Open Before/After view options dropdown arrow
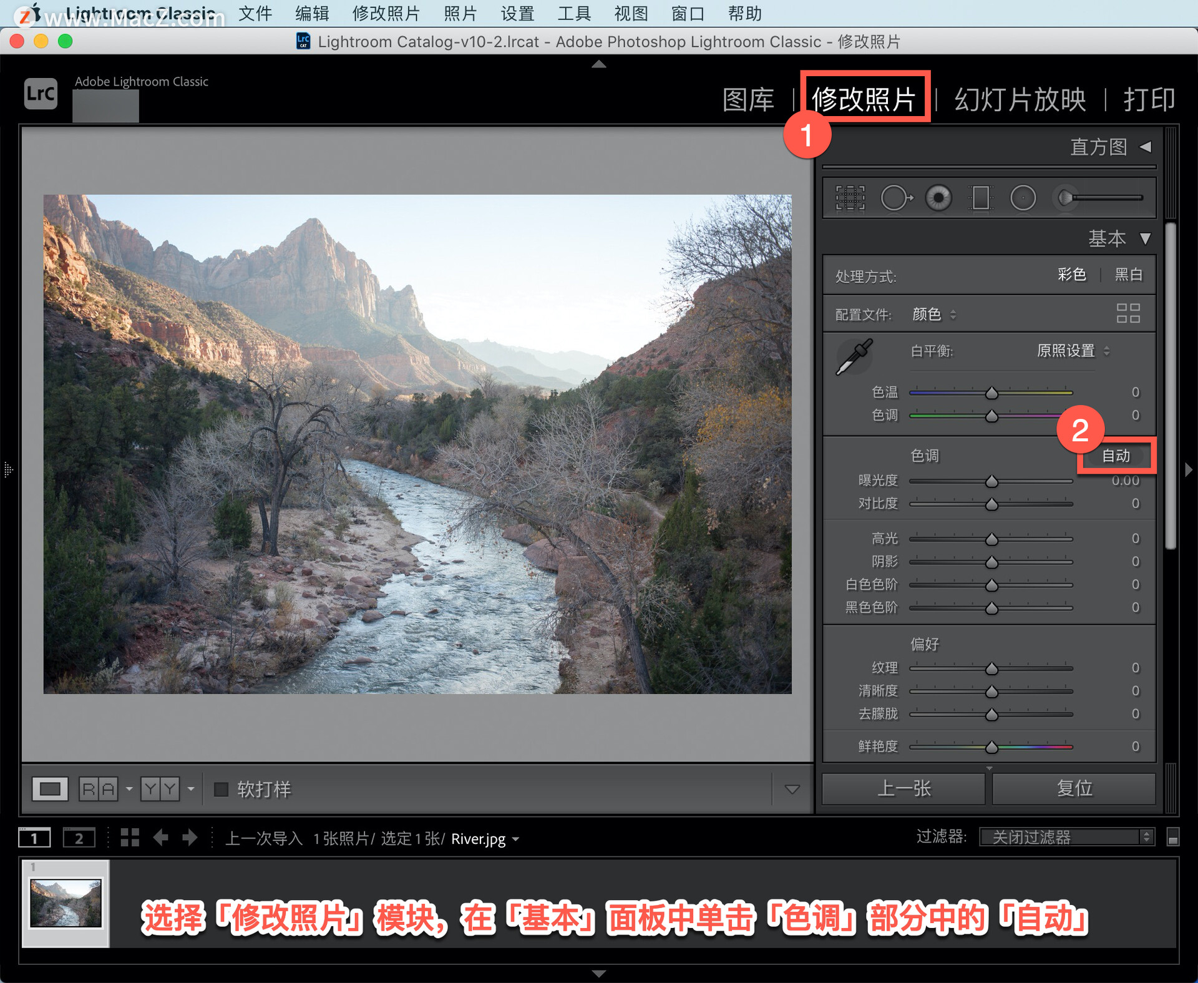The image size is (1198, 983). pyautogui.click(x=190, y=790)
